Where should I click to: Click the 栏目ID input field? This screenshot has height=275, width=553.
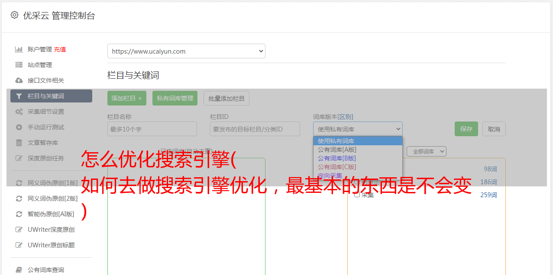click(255, 129)
